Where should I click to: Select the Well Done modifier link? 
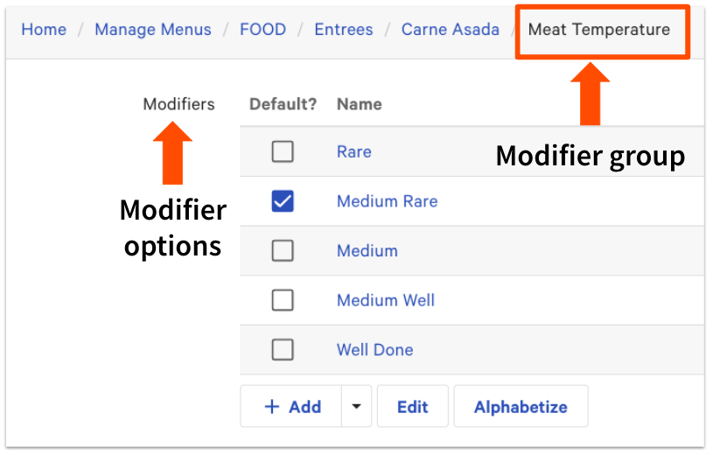(375, 350)
